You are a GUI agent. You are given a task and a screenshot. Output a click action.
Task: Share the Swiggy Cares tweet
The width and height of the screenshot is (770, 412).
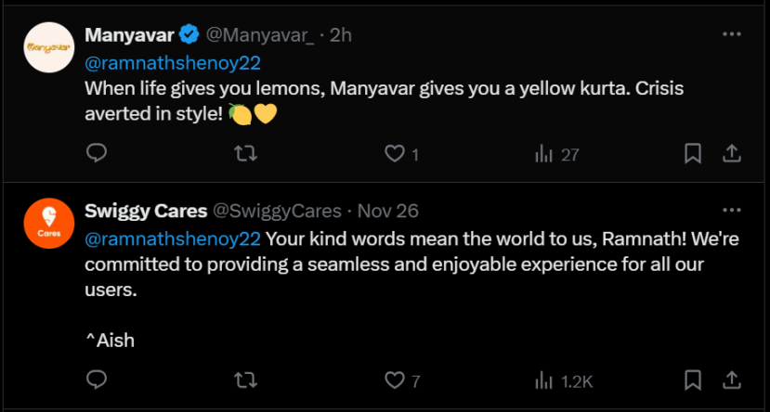pyautogui.click(x=731, y=380)
